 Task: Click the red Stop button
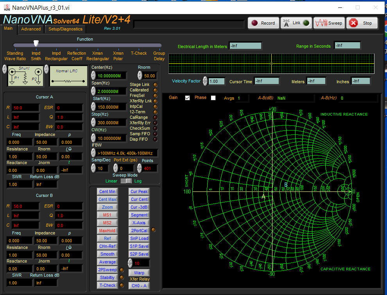(x=362, y=23)
